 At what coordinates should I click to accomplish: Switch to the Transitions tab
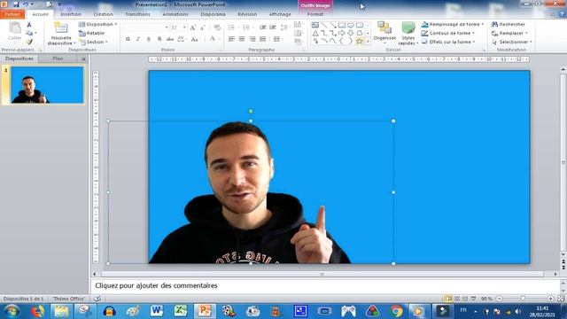[137, 14]
